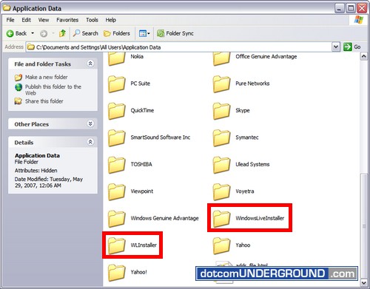The height and width of the screenshot is (289, 370).
Task: Open the Favorites menu
Action: 67,20
